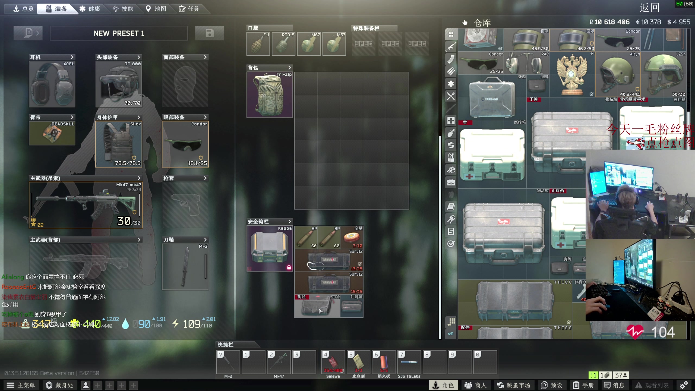Select the Surv12 kit showing 13/15

pyautogui.click(x=329, y=260)
